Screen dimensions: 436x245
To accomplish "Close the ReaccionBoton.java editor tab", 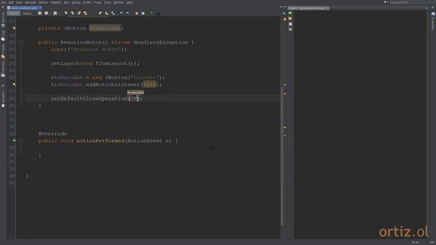I will coord(41,8).
